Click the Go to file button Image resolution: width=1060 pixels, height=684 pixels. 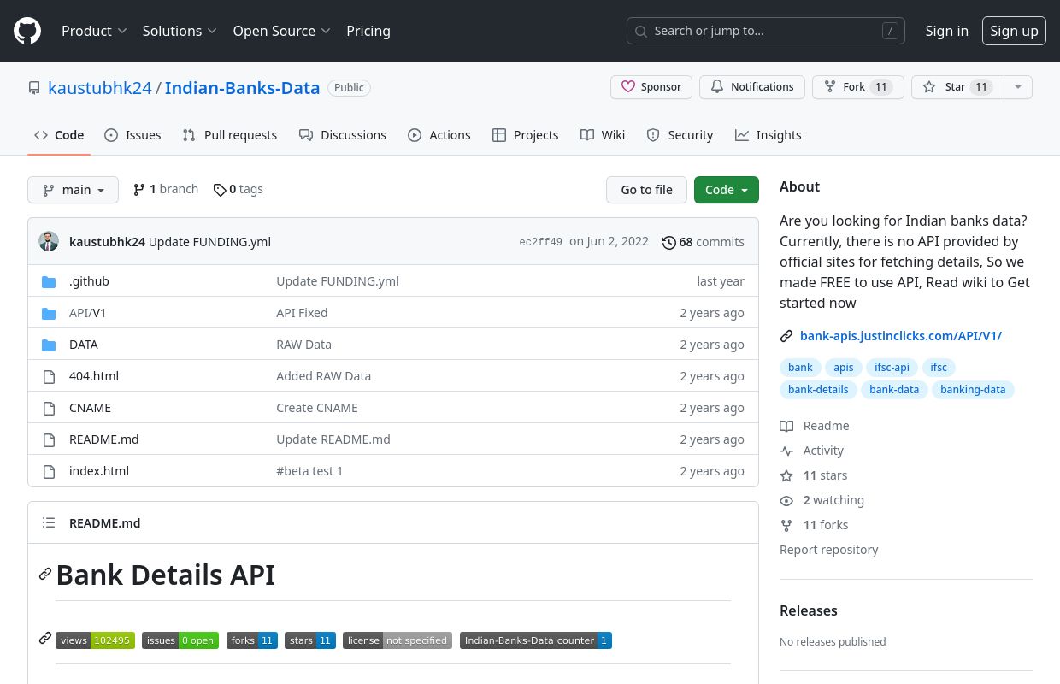[646, 190]
